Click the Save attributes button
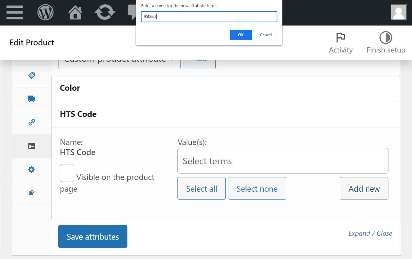 pos(93,236)
